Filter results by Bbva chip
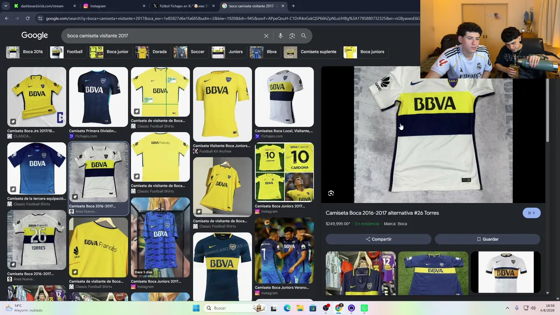560x315 pixels. pos(264,52)
